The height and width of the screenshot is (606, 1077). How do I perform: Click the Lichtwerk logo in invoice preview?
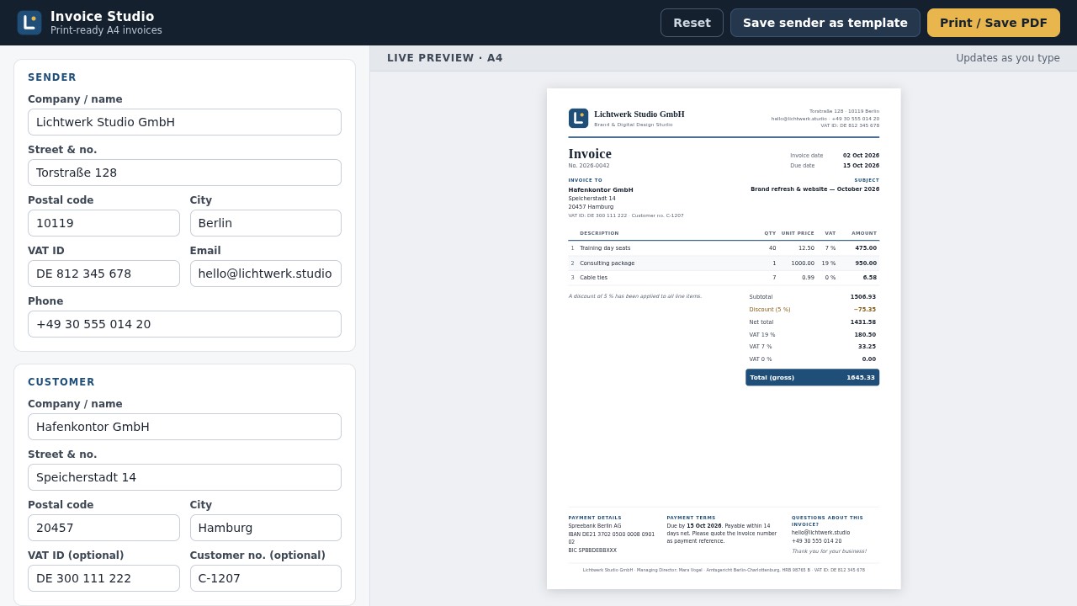[578, 118]
